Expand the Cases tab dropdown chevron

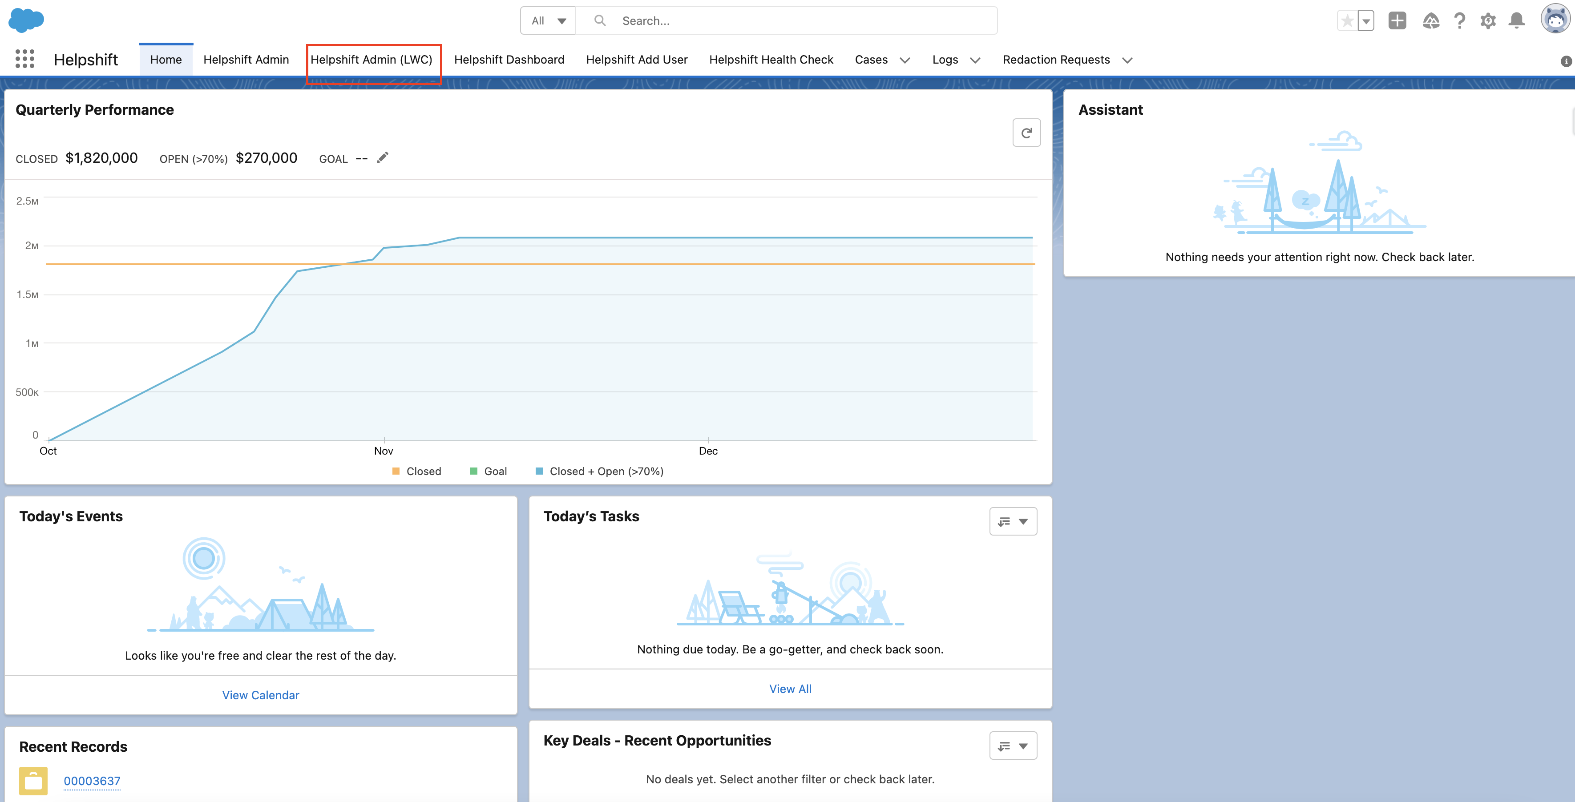(x=905, y=60)
